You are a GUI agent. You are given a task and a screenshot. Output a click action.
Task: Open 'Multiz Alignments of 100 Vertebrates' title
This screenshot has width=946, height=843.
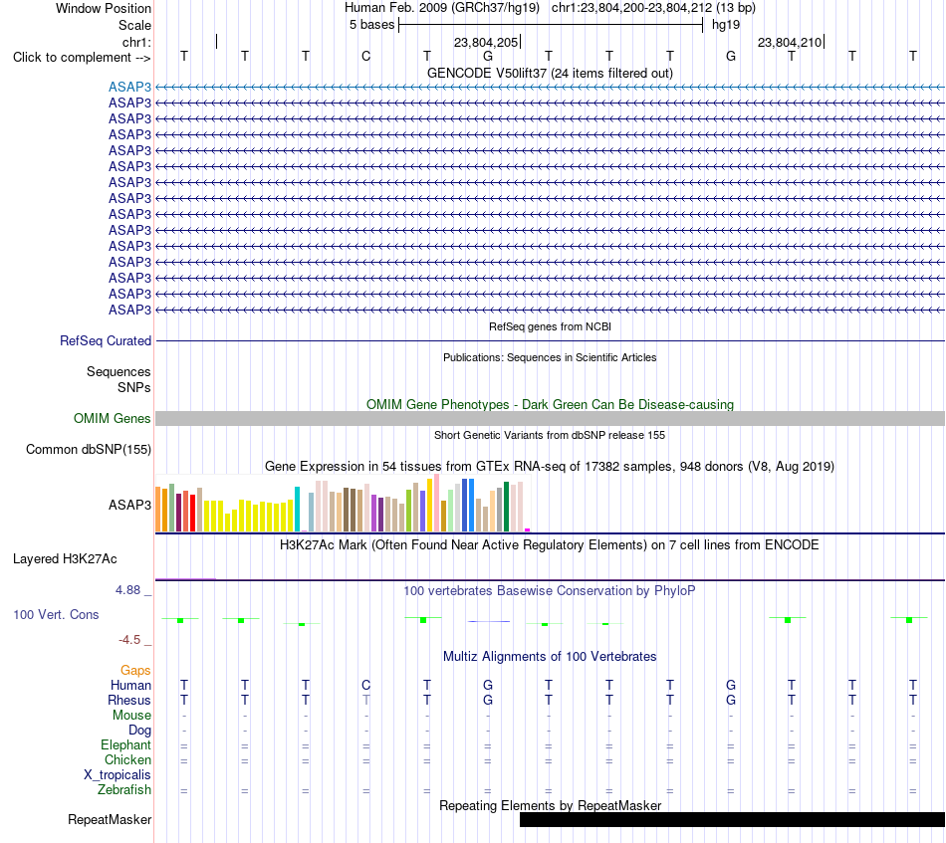550,657
